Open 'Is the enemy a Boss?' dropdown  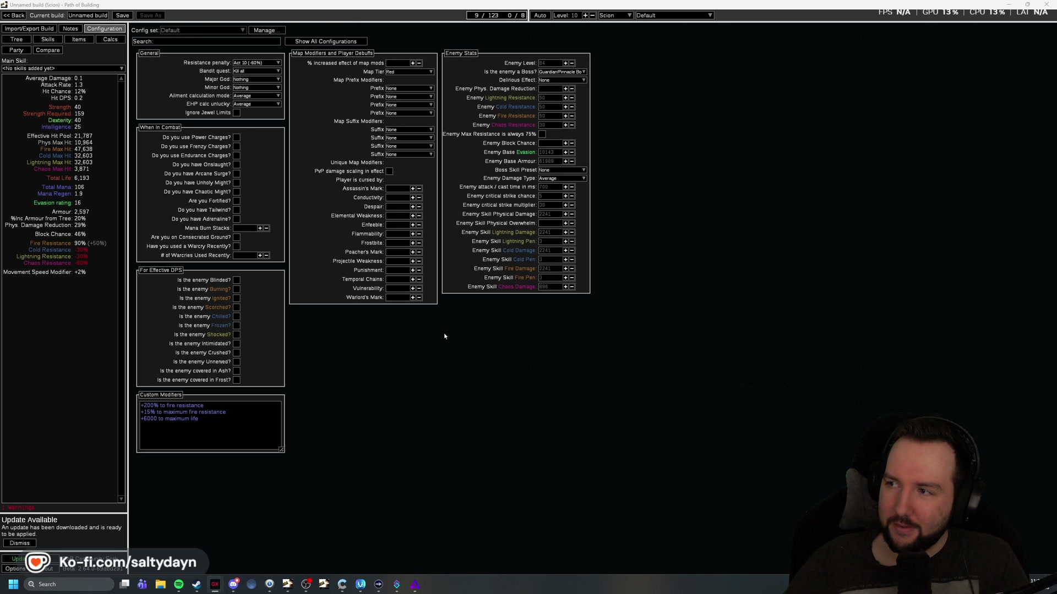(563, 71)
